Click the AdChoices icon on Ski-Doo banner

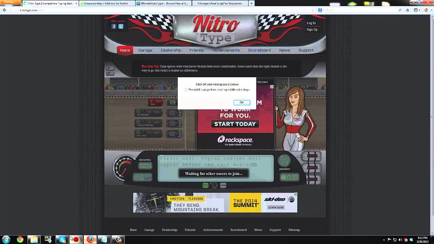point(295,195)
